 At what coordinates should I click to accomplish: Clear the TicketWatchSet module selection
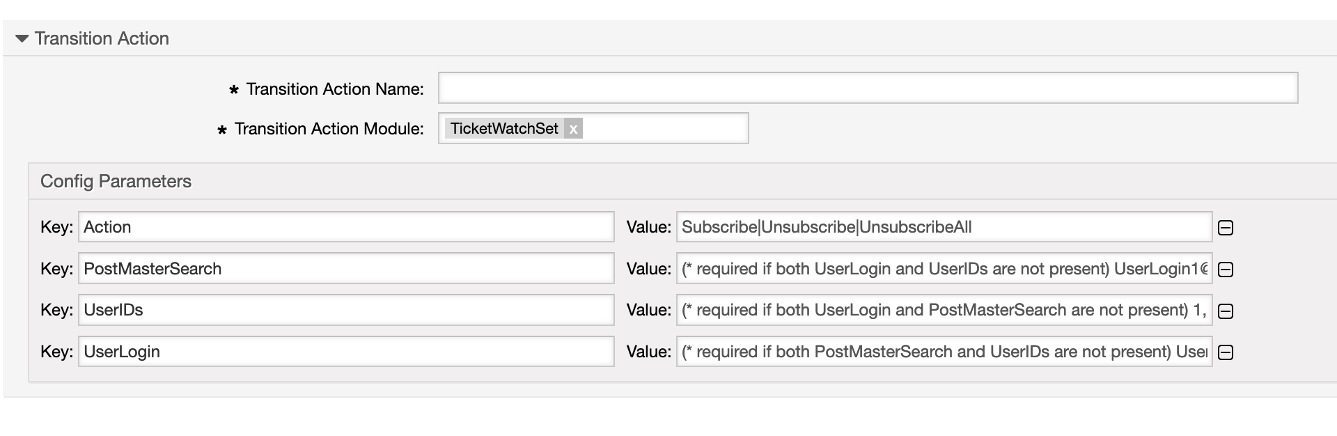(x=573, y=129)
